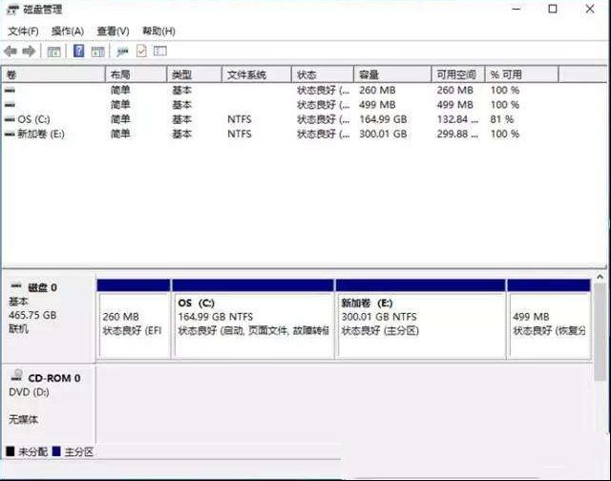The width and height of the screenshot is (611, 481).
Task: Click the checkmark properties toolbar icon
Action: pyautogui.click(x=141, y=51)
